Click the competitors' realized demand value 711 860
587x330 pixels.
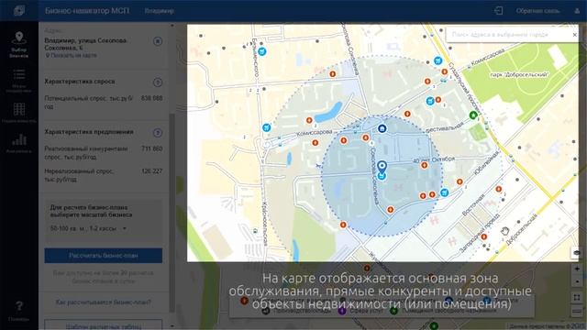151,148
